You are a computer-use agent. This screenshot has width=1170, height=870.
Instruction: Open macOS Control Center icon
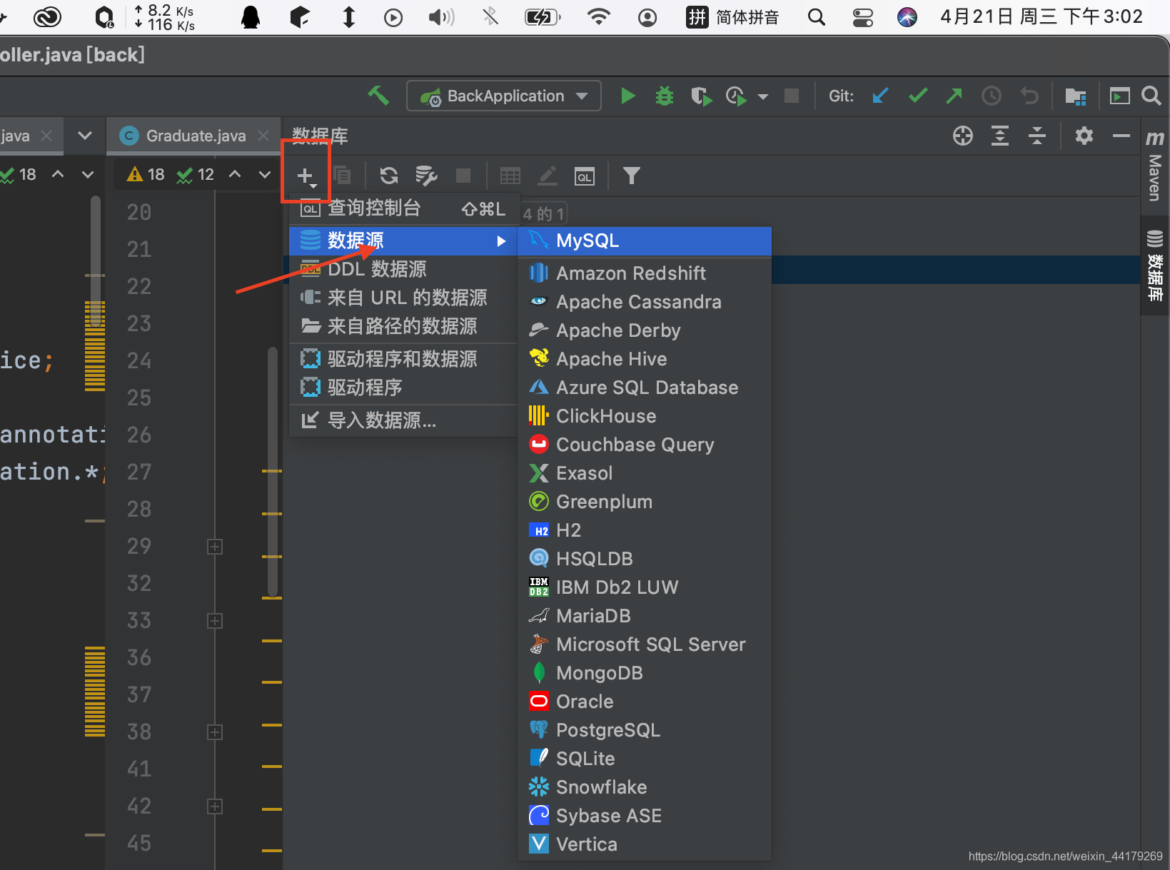coord(863,17)
